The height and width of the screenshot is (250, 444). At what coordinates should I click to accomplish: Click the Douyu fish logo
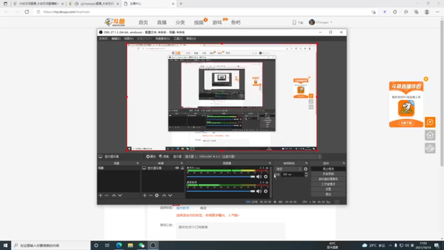(115, 22)
